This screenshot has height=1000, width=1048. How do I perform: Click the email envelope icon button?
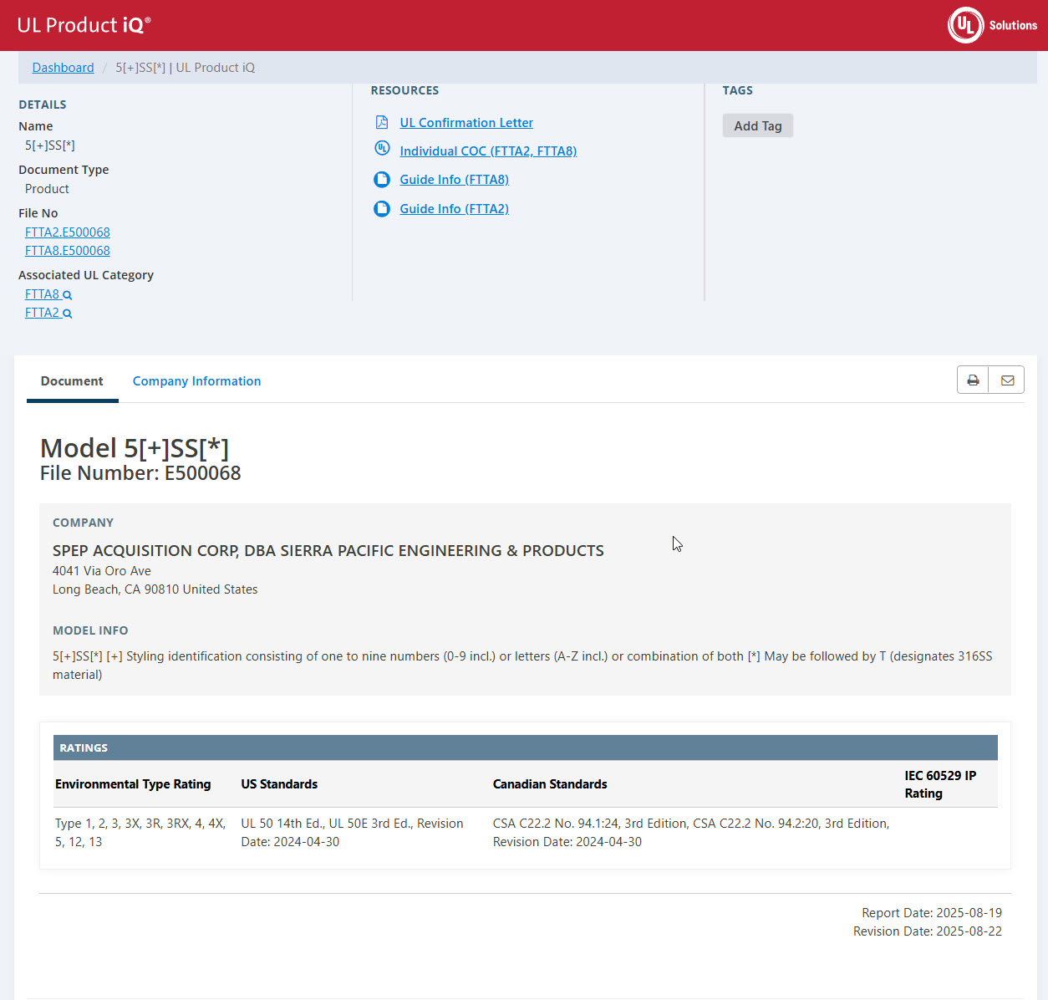pyautogui.click(x=1007, y=380)
